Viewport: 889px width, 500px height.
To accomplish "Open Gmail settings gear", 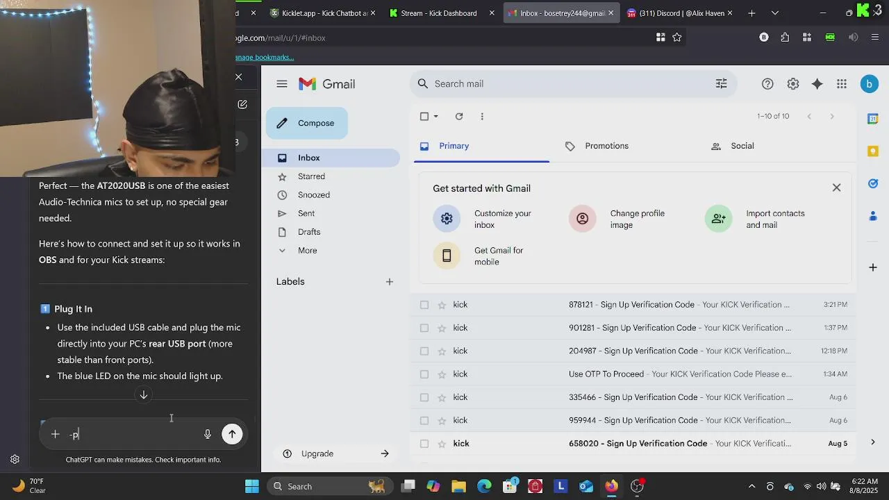I will tap(793, 84).
